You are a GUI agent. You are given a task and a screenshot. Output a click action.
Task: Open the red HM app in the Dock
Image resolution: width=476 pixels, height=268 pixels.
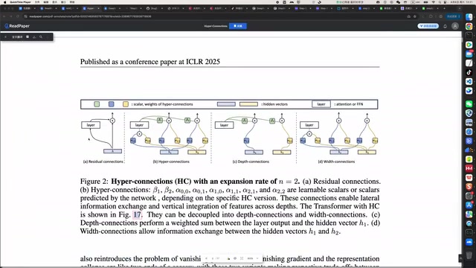pos(469,168)
